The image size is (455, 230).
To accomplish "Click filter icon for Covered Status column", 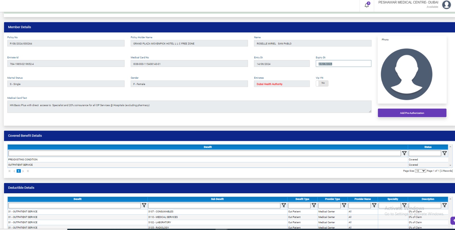I will click(444, 153).
